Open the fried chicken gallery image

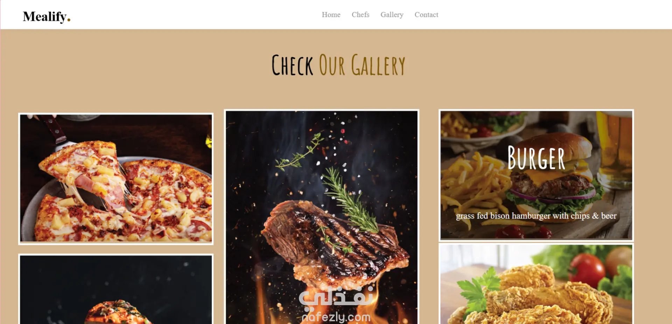coord(536,284)
